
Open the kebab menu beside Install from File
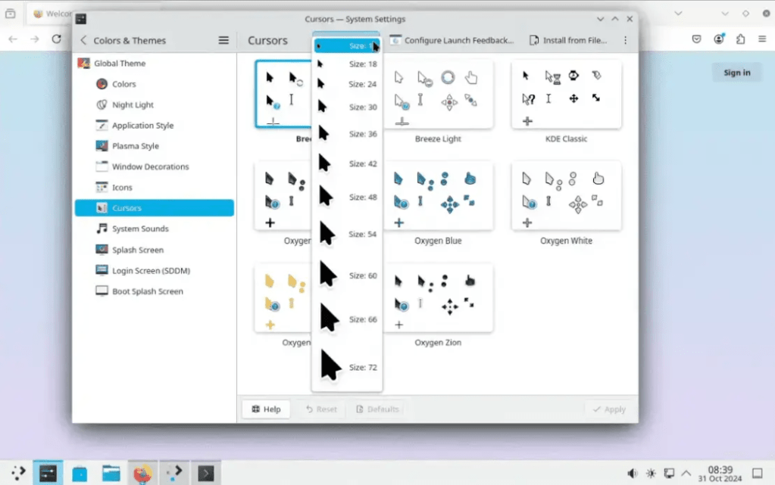[625, 40]
